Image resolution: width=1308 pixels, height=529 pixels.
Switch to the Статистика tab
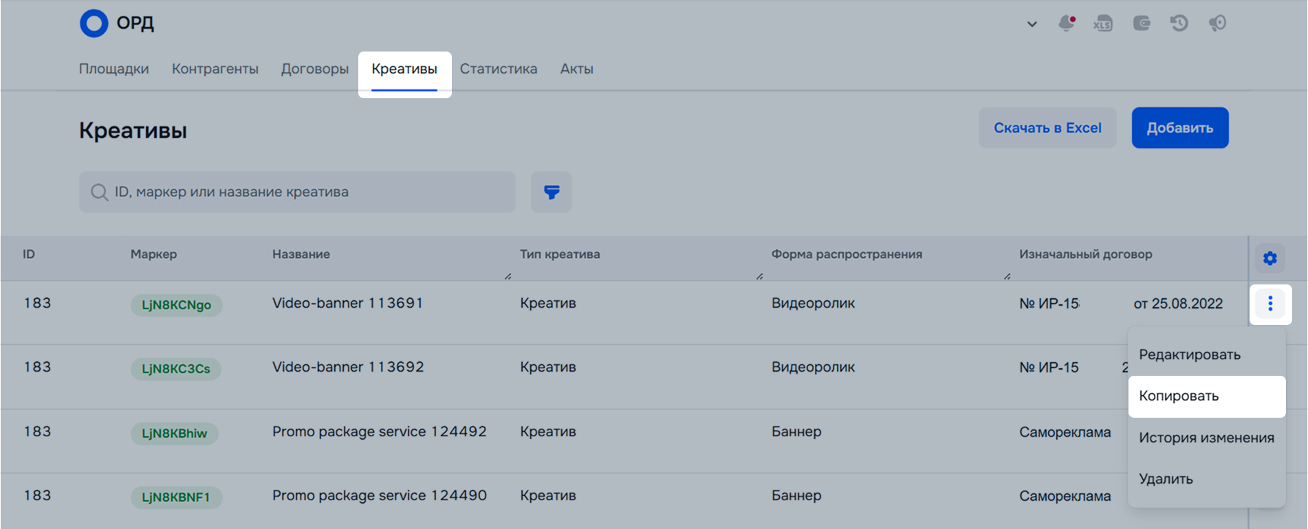(499, 69)
